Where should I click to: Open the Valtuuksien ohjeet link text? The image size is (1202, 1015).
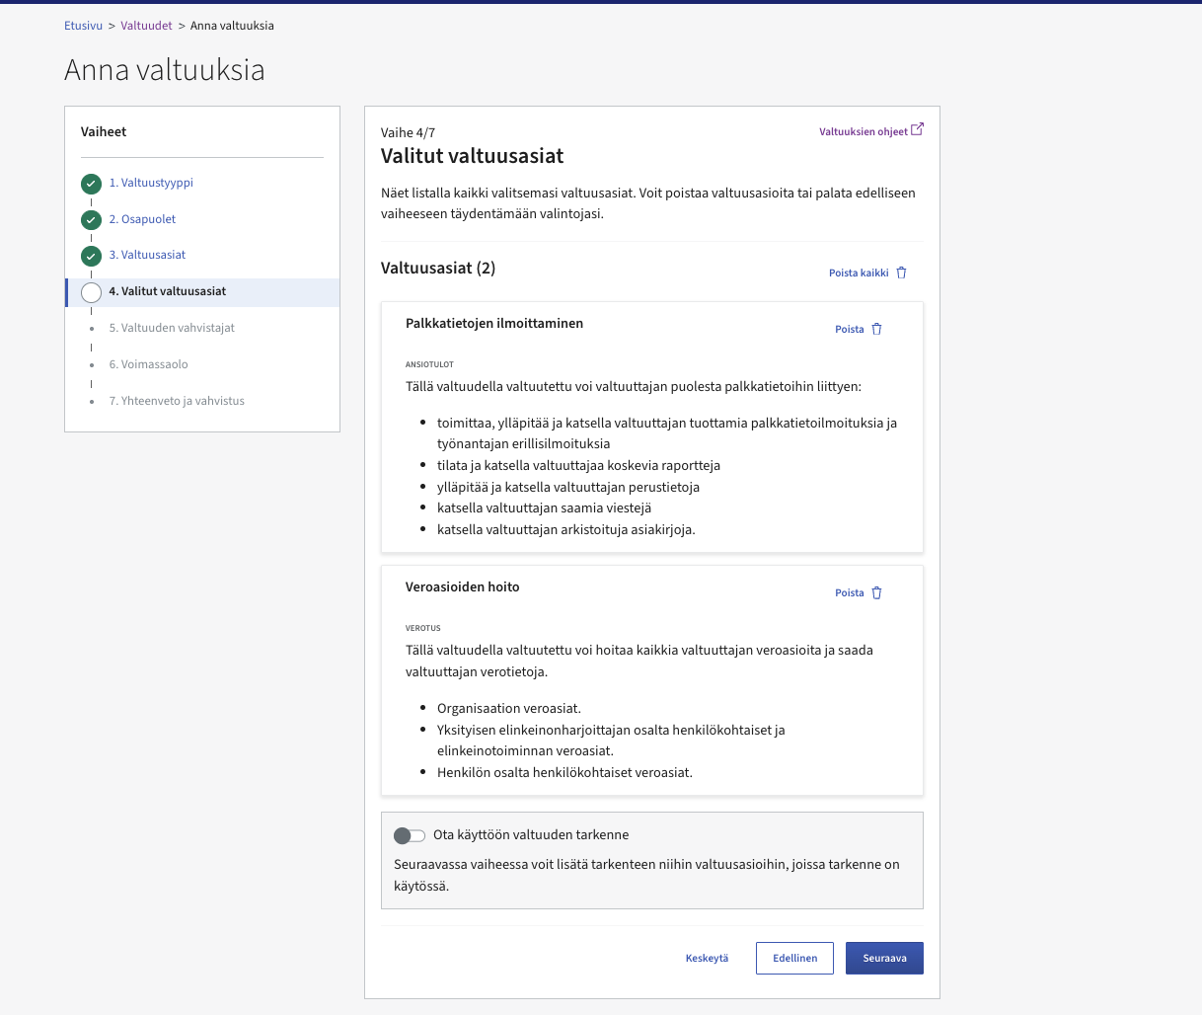coord(863,131)
